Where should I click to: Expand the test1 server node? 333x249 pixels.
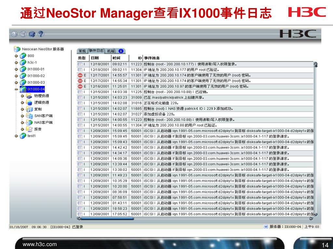[16, 136]
